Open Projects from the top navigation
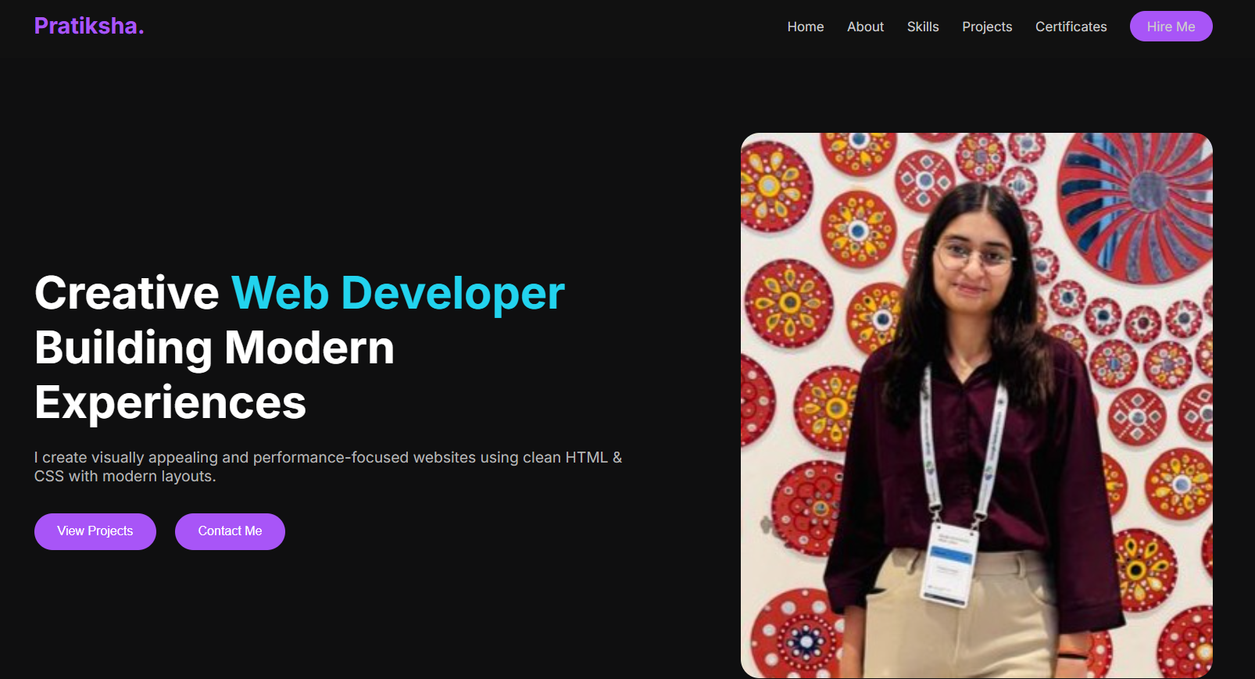 tap(986, 27)
